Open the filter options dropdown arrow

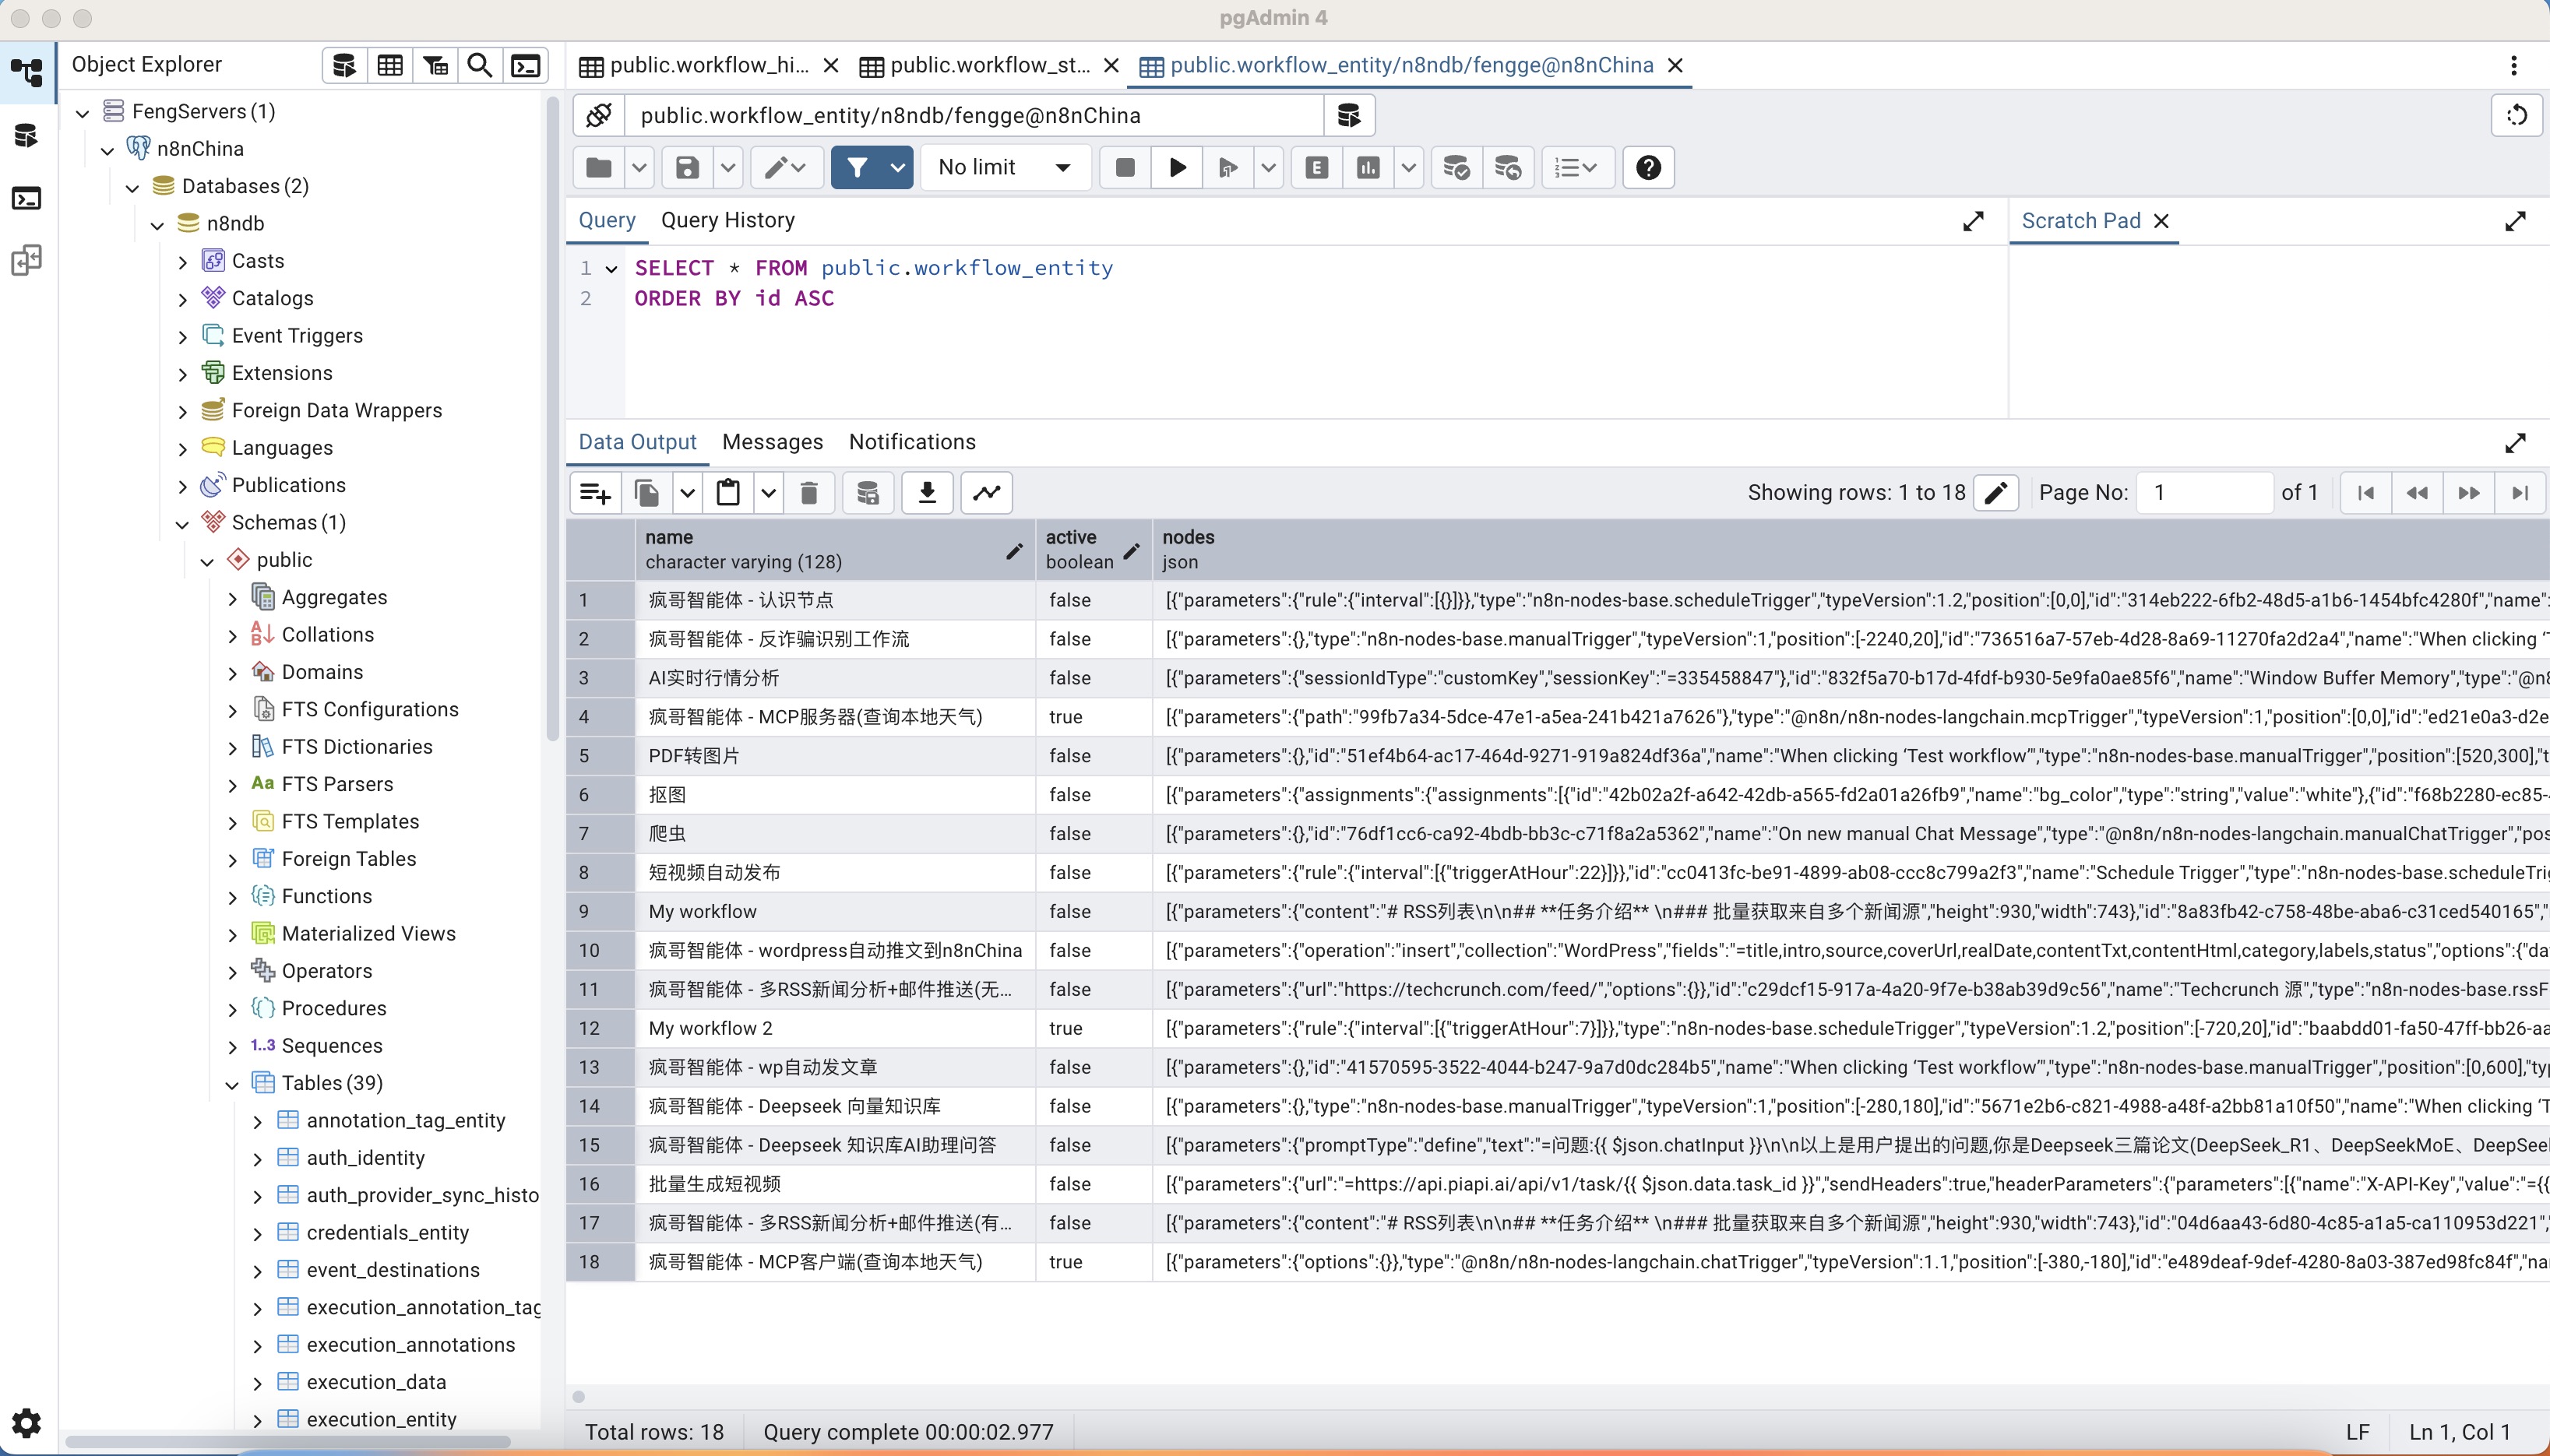coord(898,167)
